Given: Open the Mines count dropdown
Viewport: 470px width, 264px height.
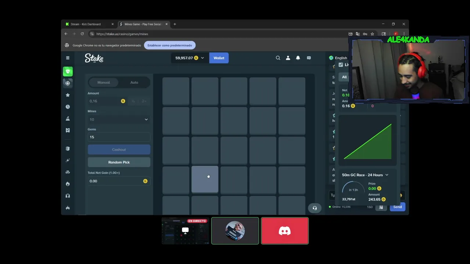Looking at the screenshot, I should pos(119,120).
